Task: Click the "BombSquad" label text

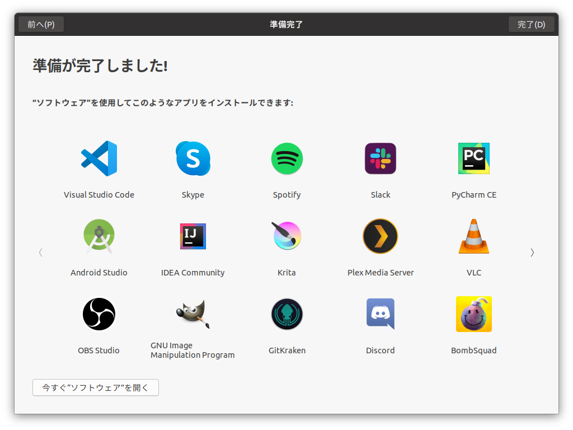Action: click(x=474, y=350)
